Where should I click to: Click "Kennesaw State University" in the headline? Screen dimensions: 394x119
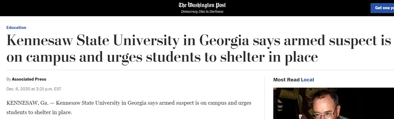coord(92,41)
